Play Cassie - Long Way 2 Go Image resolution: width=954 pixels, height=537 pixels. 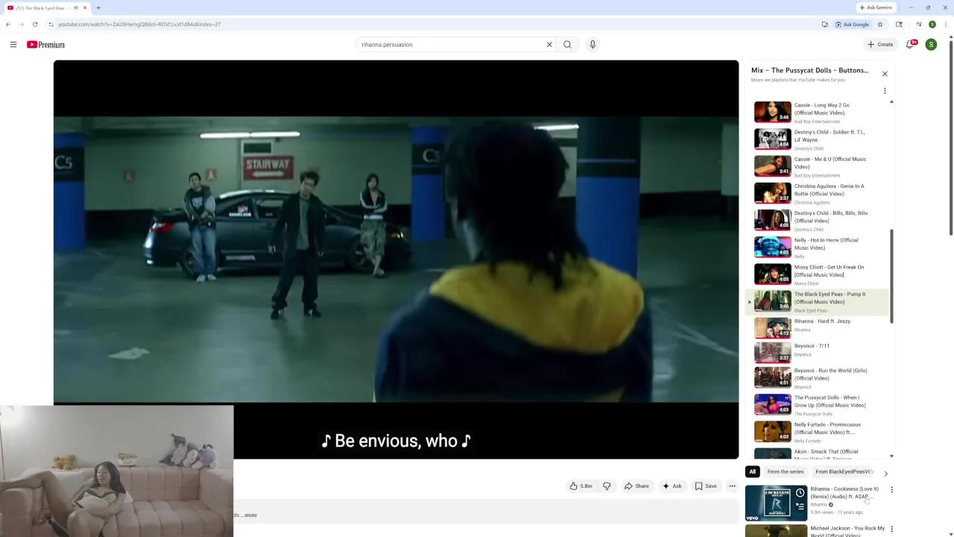[x=818, y=113]
